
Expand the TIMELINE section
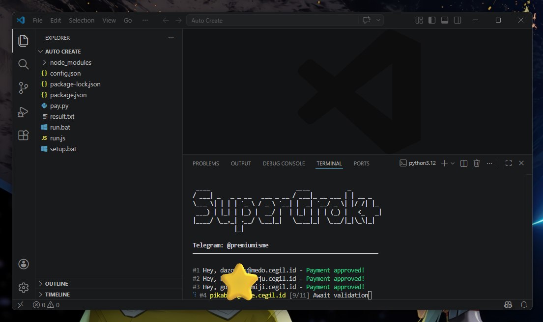point(109,295)
